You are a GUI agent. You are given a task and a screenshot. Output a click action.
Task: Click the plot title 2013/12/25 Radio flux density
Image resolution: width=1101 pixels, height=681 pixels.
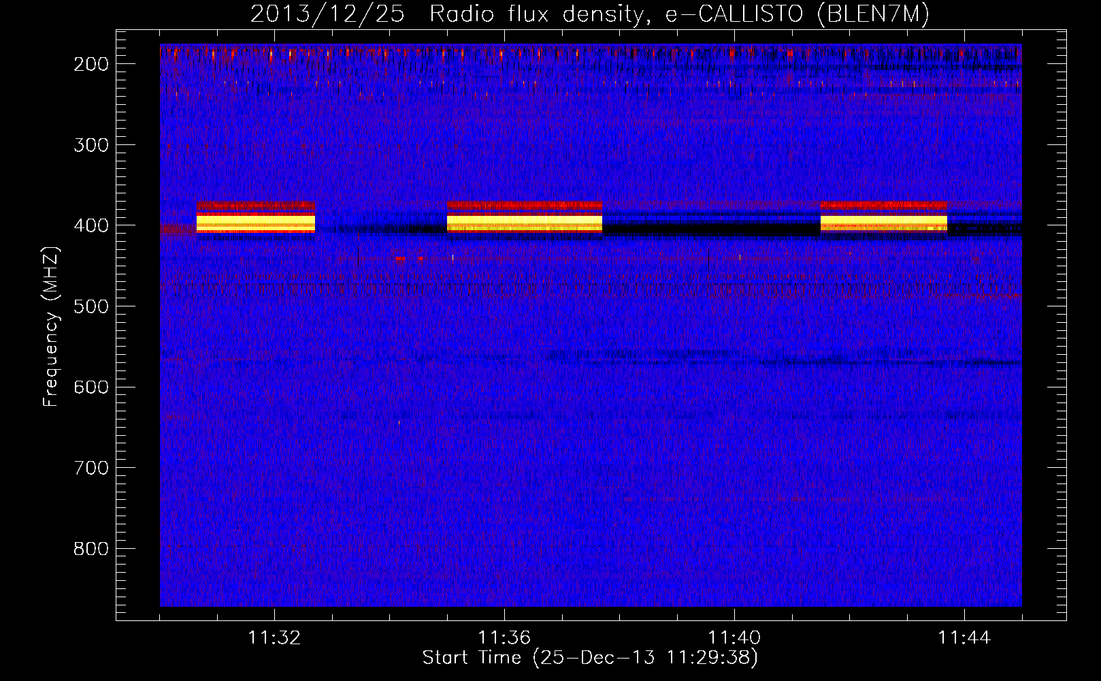pyautogui.click(x=590, y=13)
